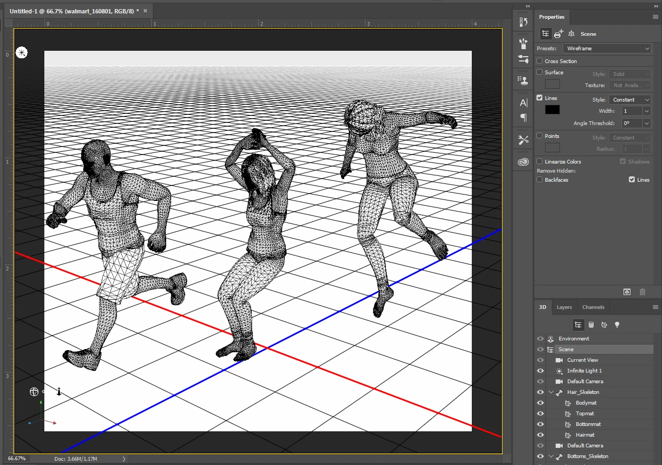
Task: Select the Properties panel tab
Action: coord(551,17)
